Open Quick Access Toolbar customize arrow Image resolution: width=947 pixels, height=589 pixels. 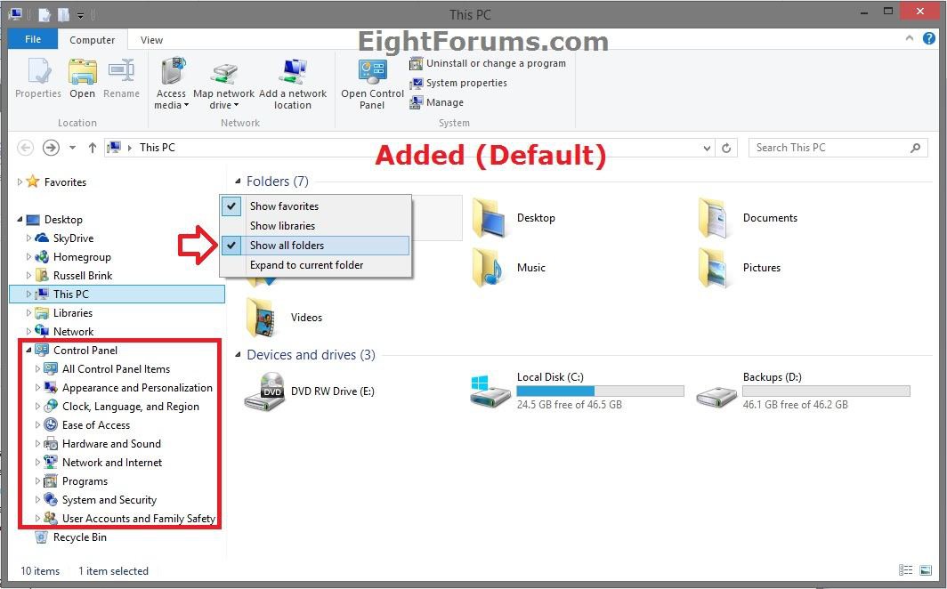pyautogui.click(x=80, y=15)
